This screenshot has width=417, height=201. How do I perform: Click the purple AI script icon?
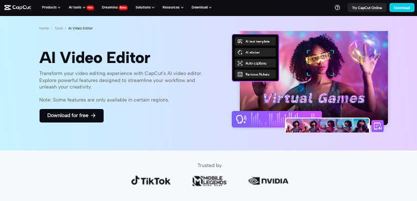pyautogui.click(x=377, y=126)
